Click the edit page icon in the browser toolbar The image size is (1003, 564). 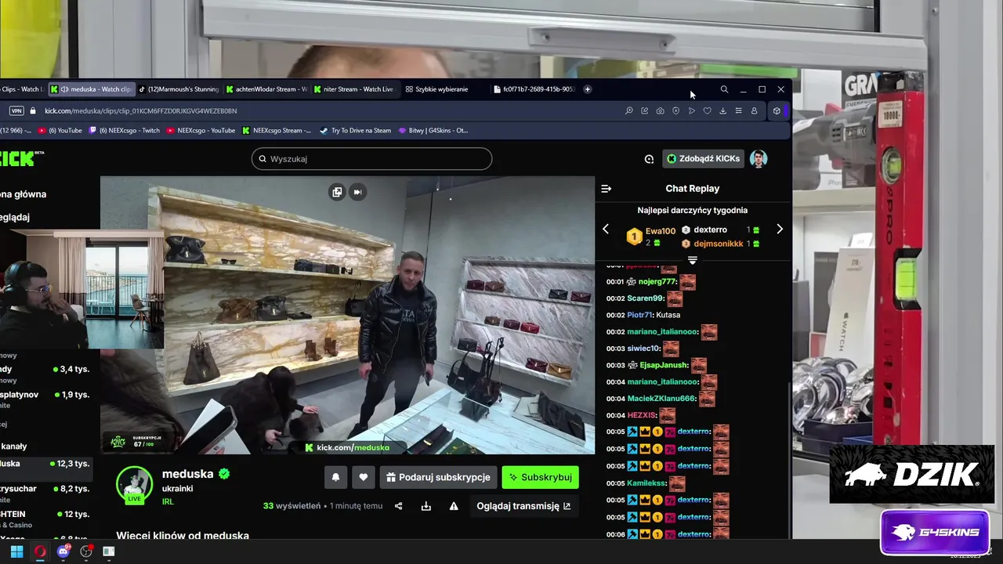click(644, 111)
